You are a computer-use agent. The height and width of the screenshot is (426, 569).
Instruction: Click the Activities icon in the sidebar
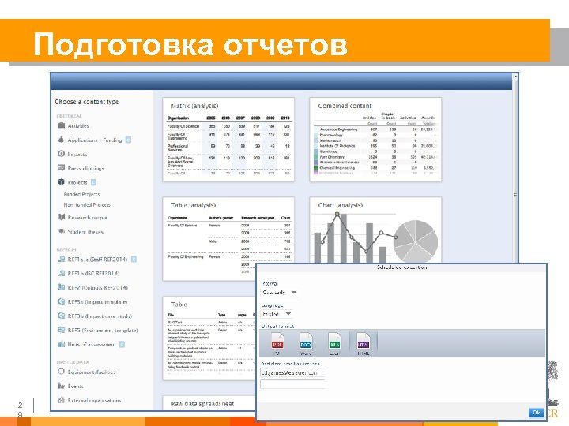point(62,125)
